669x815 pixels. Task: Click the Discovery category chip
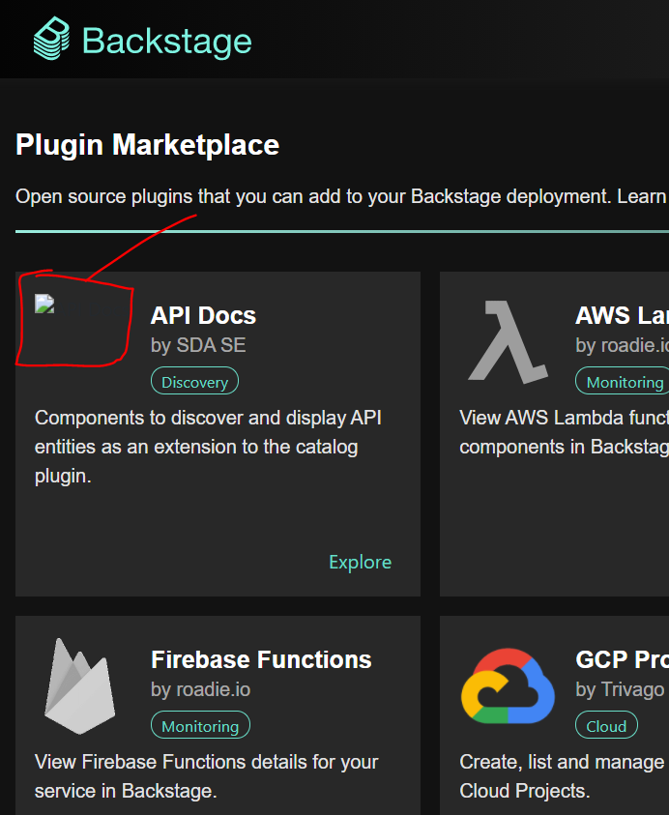click(194, 381)
